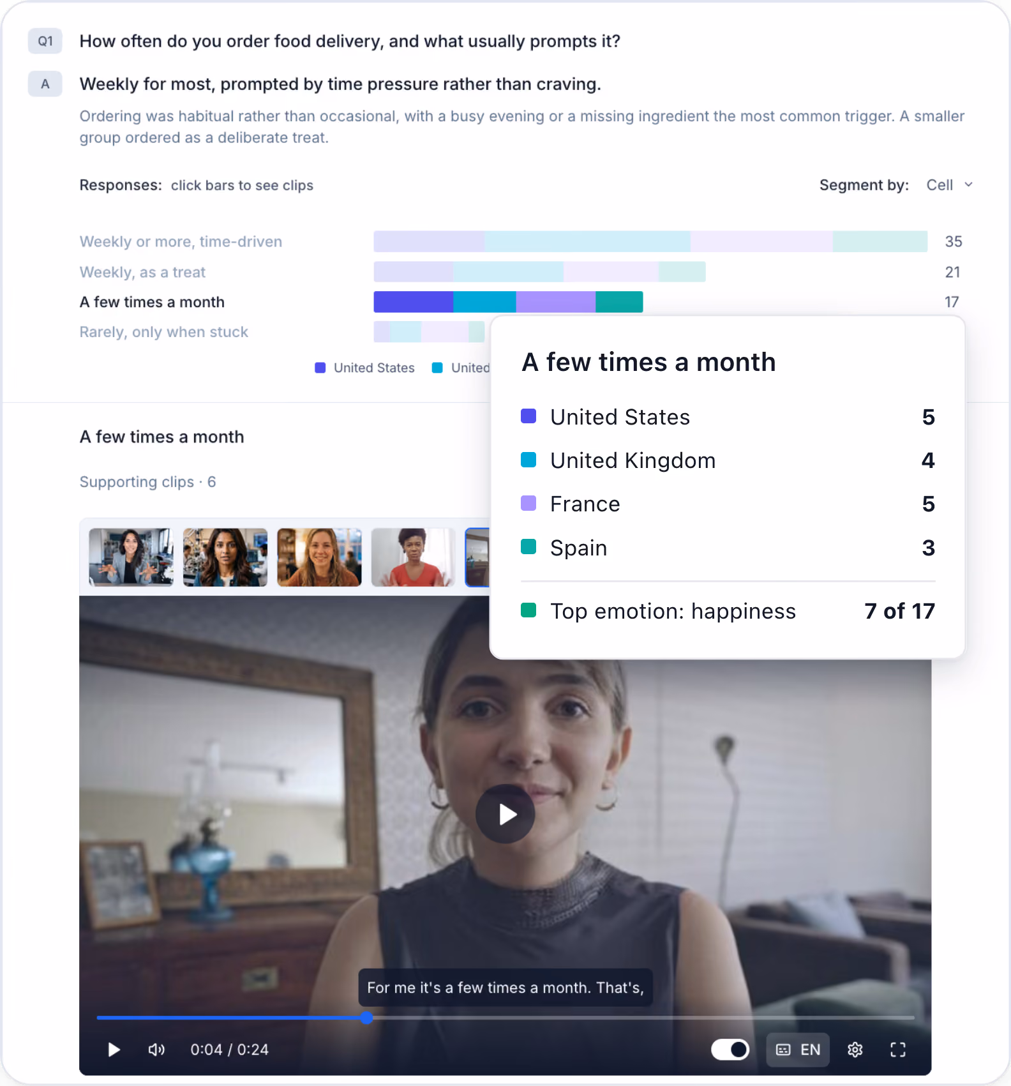Open the partially hidden fifth clip thumbnail
Viewport: 1011px width, 1086px height.
coord(477,557)
